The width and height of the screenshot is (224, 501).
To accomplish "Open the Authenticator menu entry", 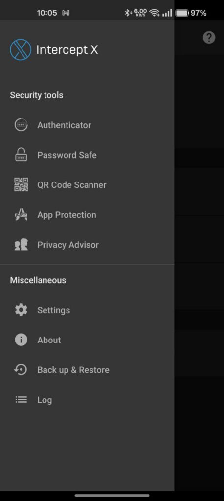I will point(87,125).
